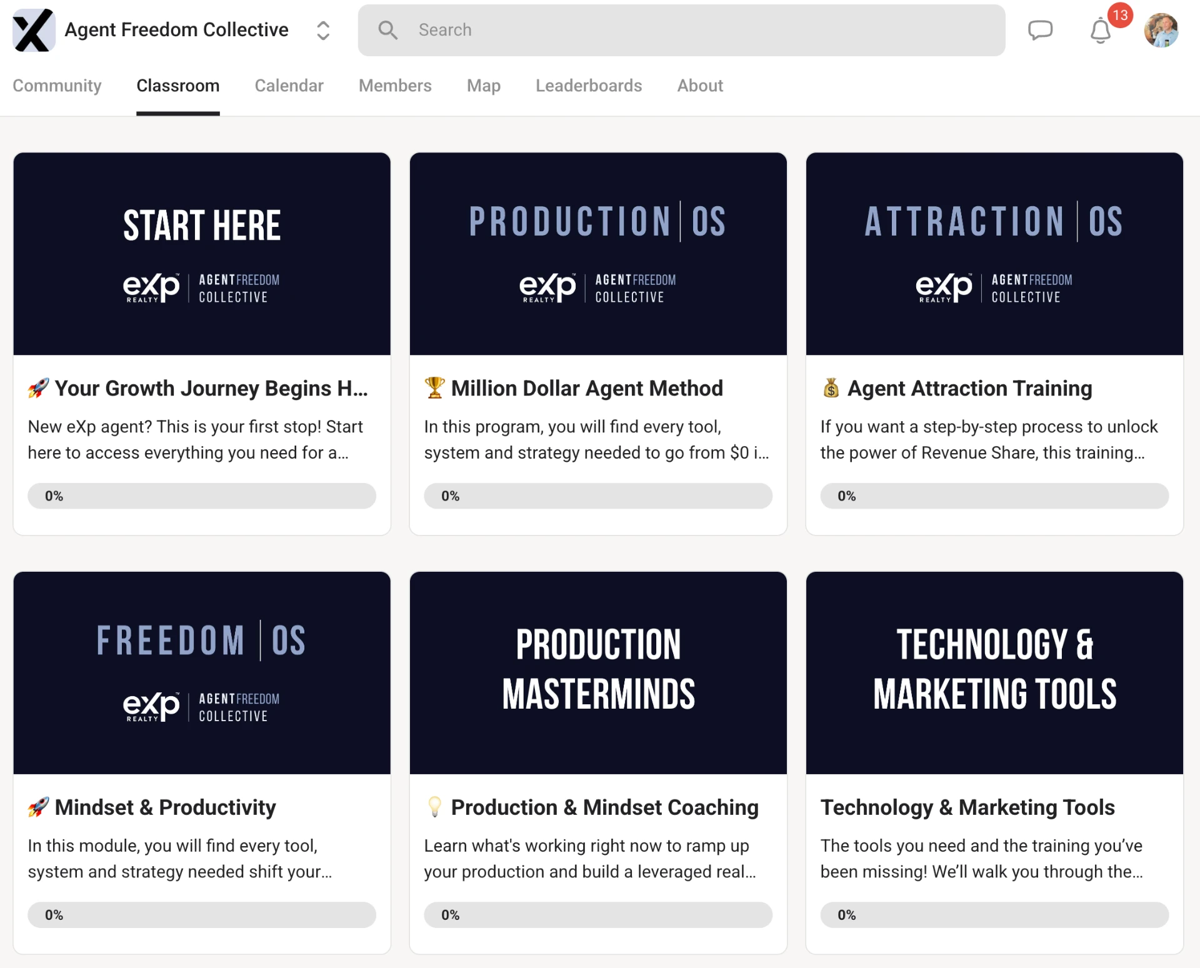Click description 'In this module, you will find'
This screenshot has height=968, width=1200.
(180, 859)
